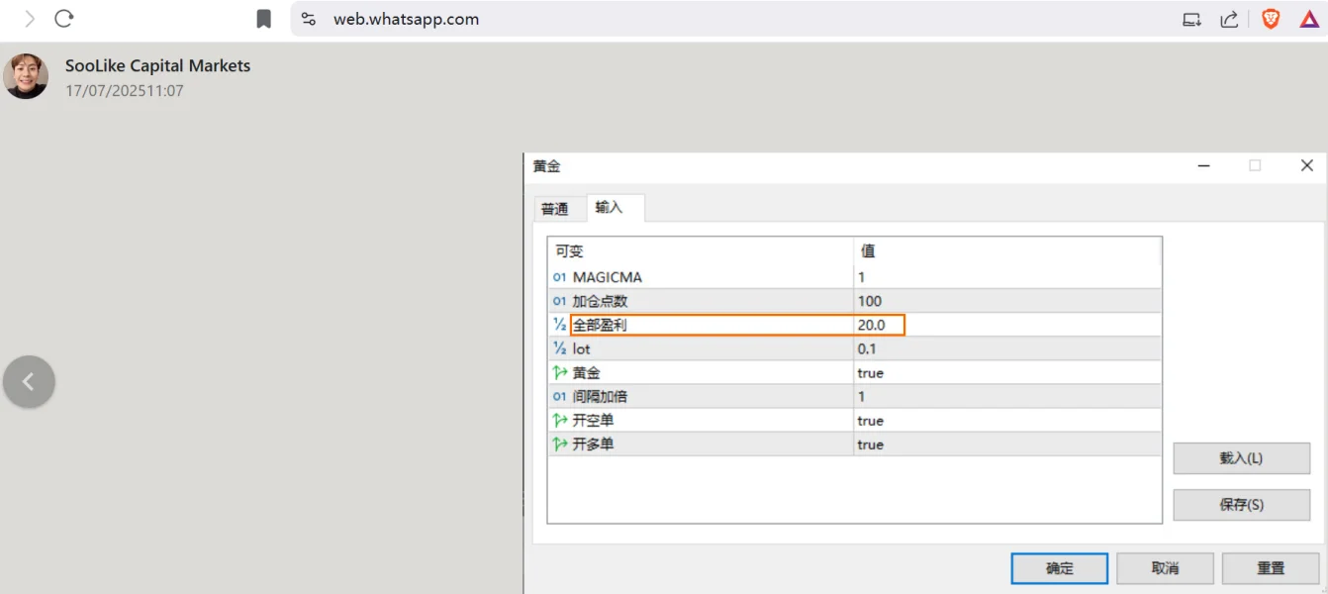This screenshot has width=1328, height=594.
Task: Switch to the 普通 tab
Action: click(x=554, y=209)
